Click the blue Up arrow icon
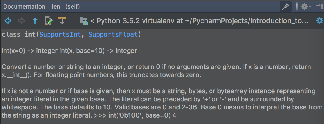 [35, 21]
